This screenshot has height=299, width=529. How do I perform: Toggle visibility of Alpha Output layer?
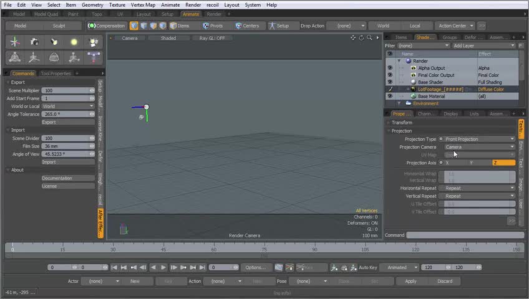coord(390,68)
